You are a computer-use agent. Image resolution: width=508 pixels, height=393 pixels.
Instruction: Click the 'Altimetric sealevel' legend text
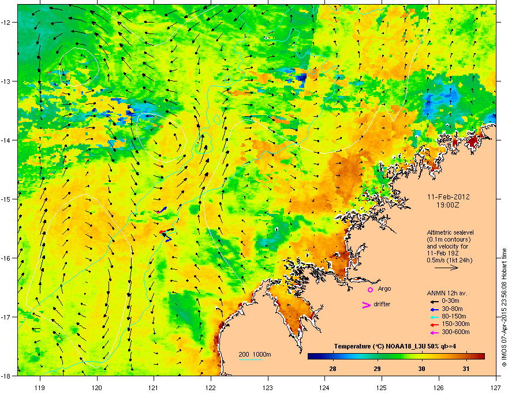click(450, 232)
